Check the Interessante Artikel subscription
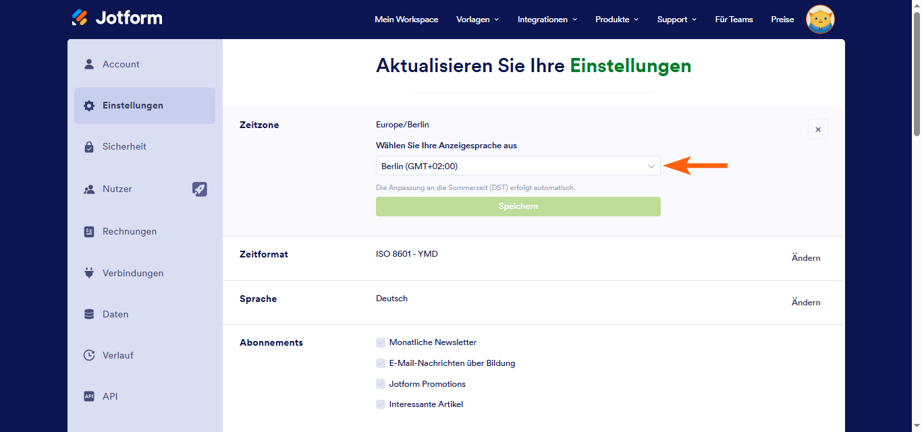The image size is (922, 432). tap(380, 404)
